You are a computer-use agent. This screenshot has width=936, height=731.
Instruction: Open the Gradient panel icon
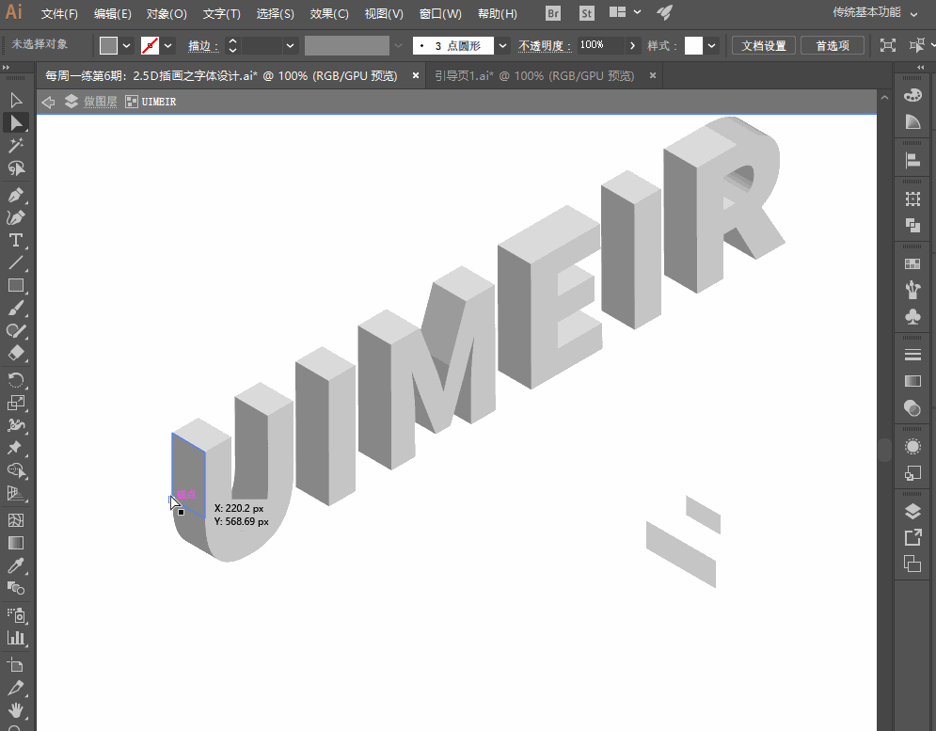pos(912,381)
